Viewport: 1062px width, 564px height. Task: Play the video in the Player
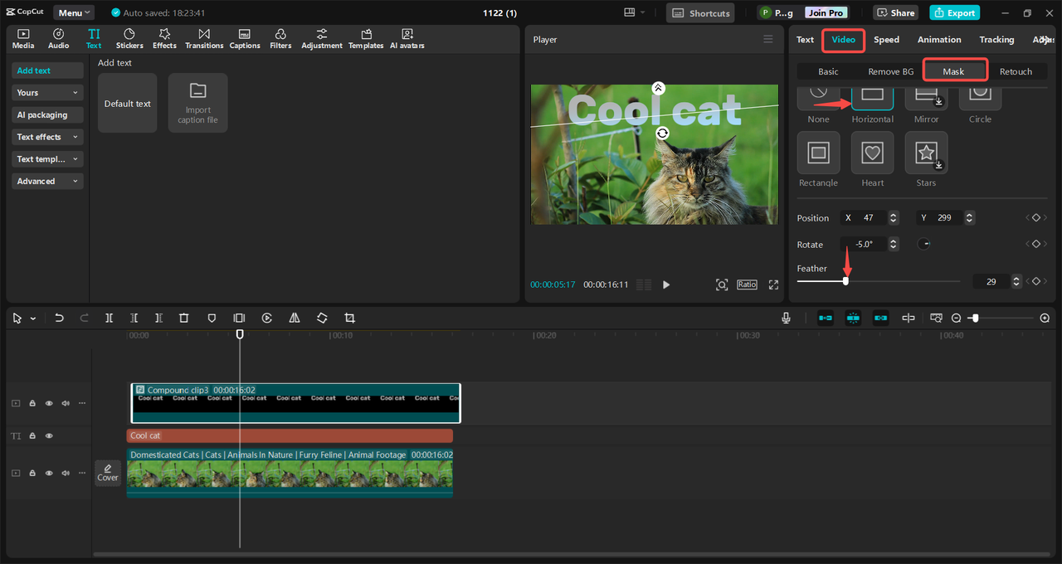click(666, 284)
